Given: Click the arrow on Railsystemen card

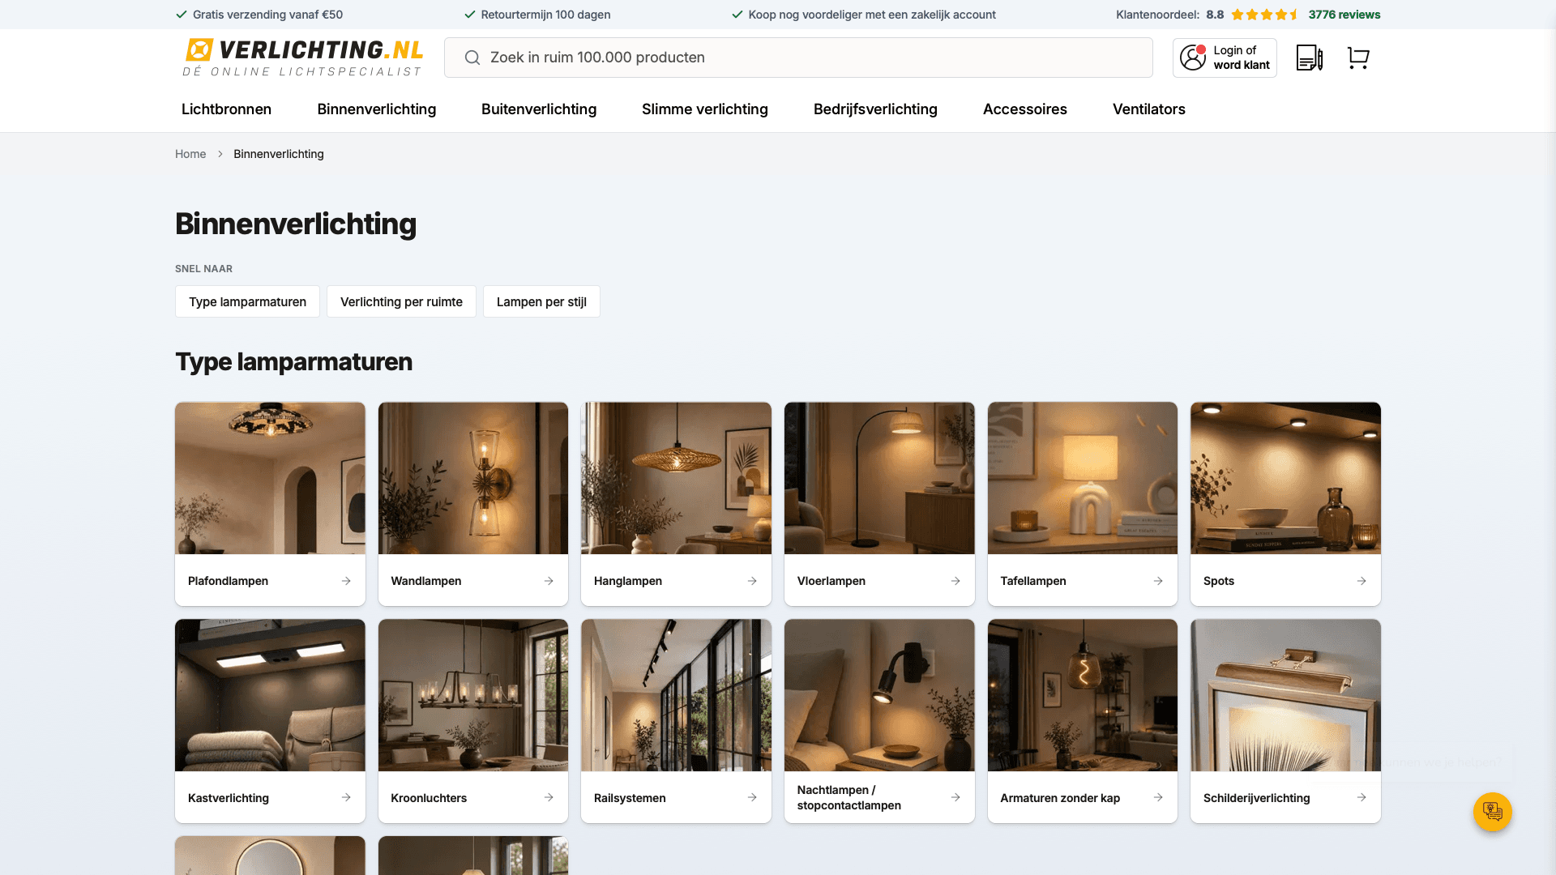Looking at the screenshot, I should 752,797.
